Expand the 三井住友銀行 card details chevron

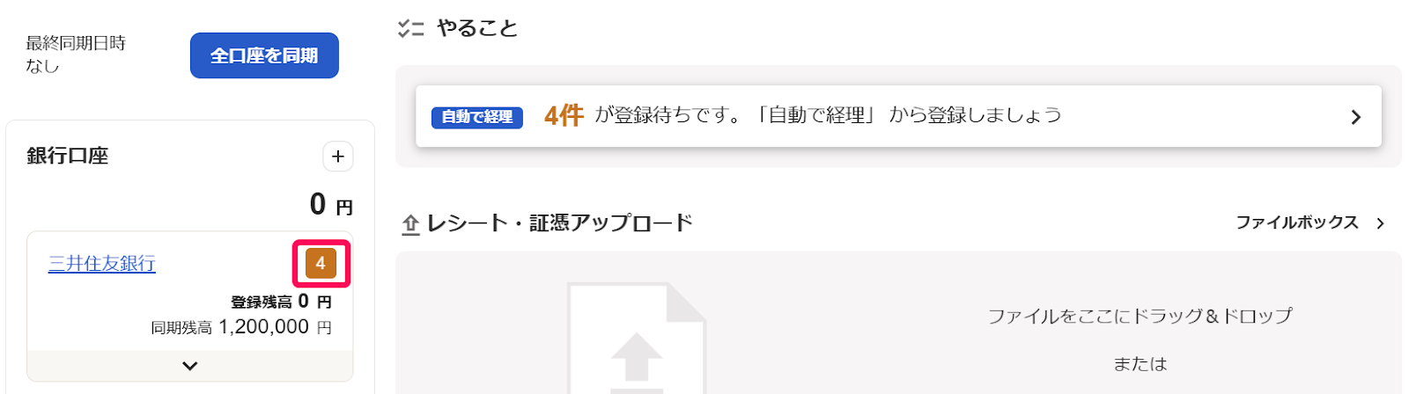[x=190, y=366]
